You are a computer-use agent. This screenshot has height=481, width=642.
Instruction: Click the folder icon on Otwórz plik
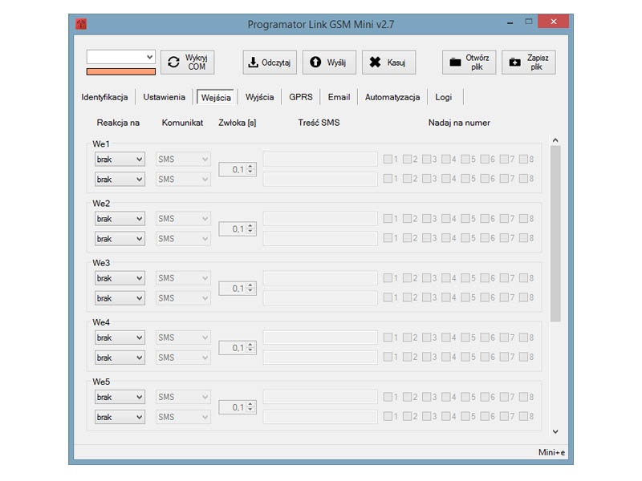click(455, 63)
